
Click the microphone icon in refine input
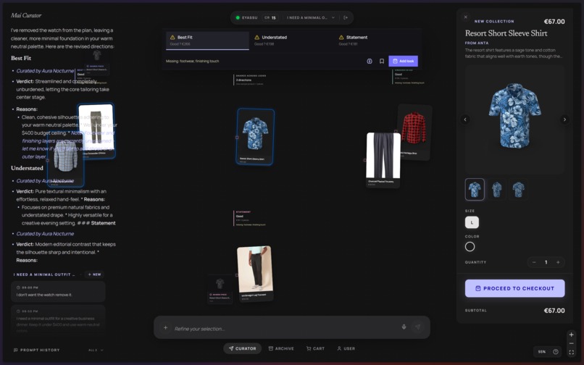[404, 327]
